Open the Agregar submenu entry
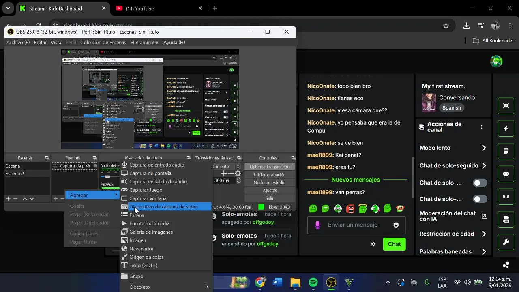The image size is (519, 292). pyautogui.click(x=92, y=195)
